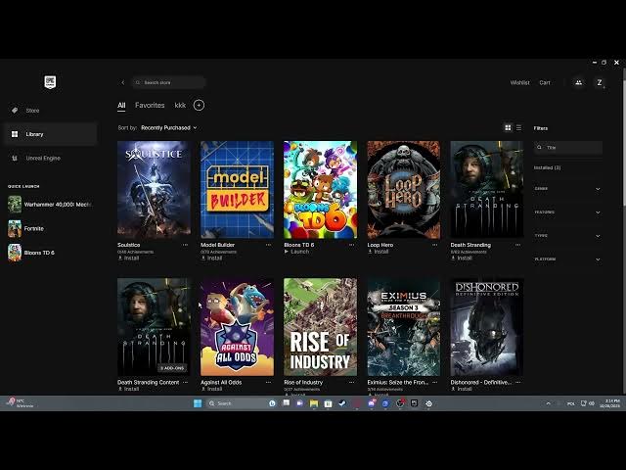
Task: Show hidden system tray icons
Action: tap(548, 403)
